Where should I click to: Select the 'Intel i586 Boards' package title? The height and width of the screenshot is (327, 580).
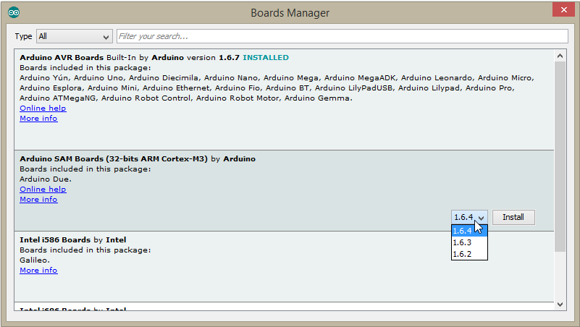tap(55, 239)
